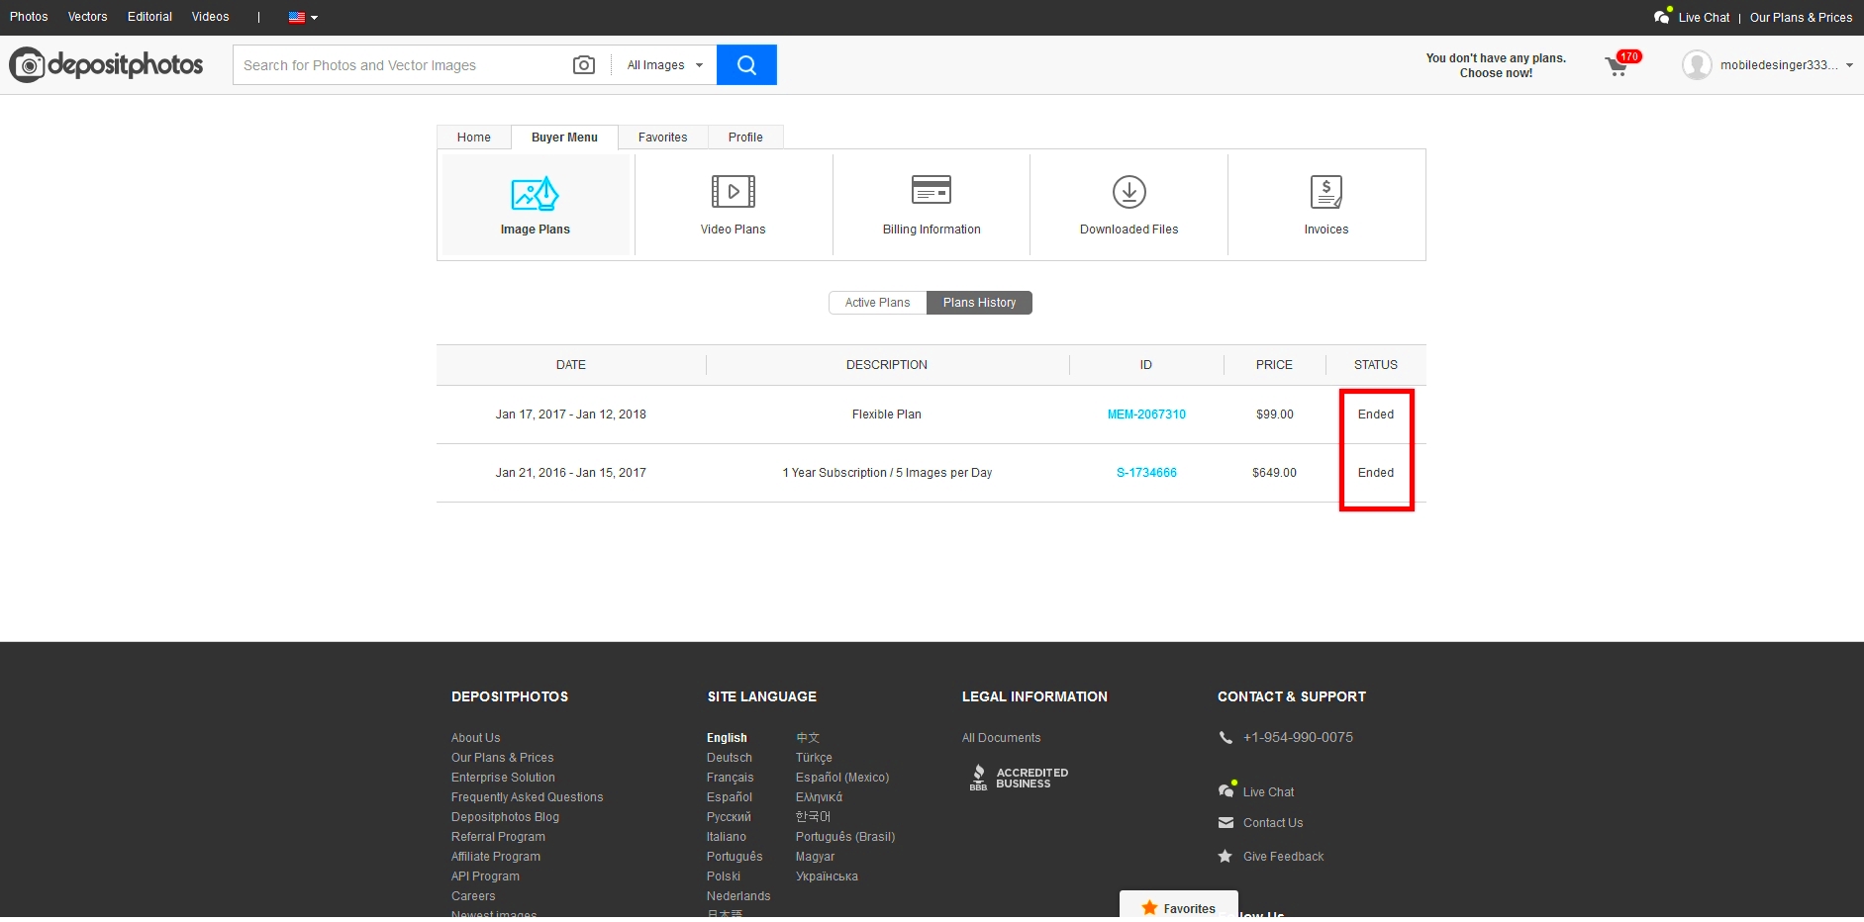Open the shopping cart icon

click(1617, 66)
